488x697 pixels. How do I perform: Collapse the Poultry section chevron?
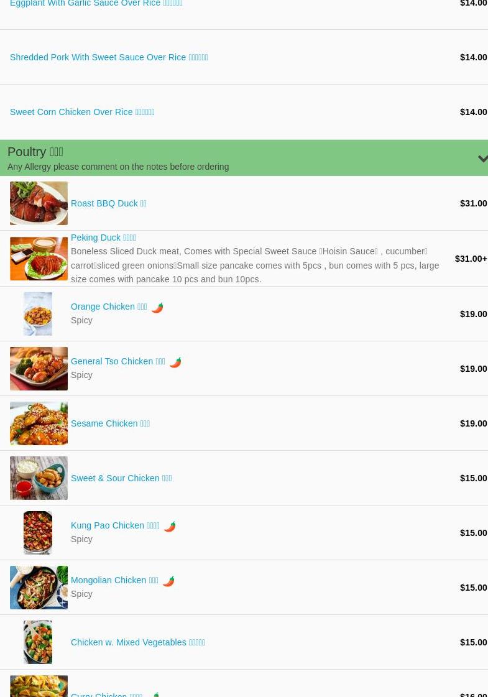pyautogui.click(x=482, y=159)
